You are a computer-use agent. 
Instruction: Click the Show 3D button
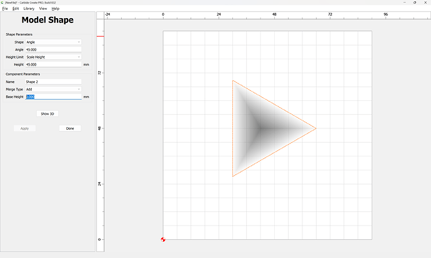[47, 114]
